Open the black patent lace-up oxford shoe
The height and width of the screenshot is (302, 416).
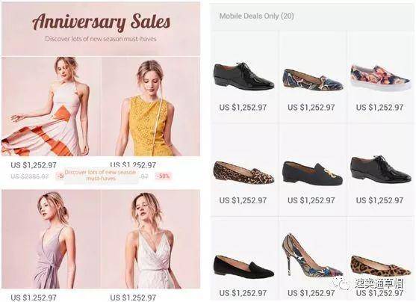tap(243, 76)
